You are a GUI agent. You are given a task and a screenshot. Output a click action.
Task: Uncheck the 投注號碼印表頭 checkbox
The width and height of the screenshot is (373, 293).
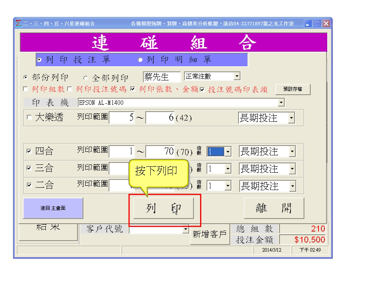click(202, 90)
